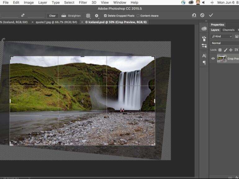Screen dimensions: 239x179
Task: Click the Clear button
Action: click(52, 16)
